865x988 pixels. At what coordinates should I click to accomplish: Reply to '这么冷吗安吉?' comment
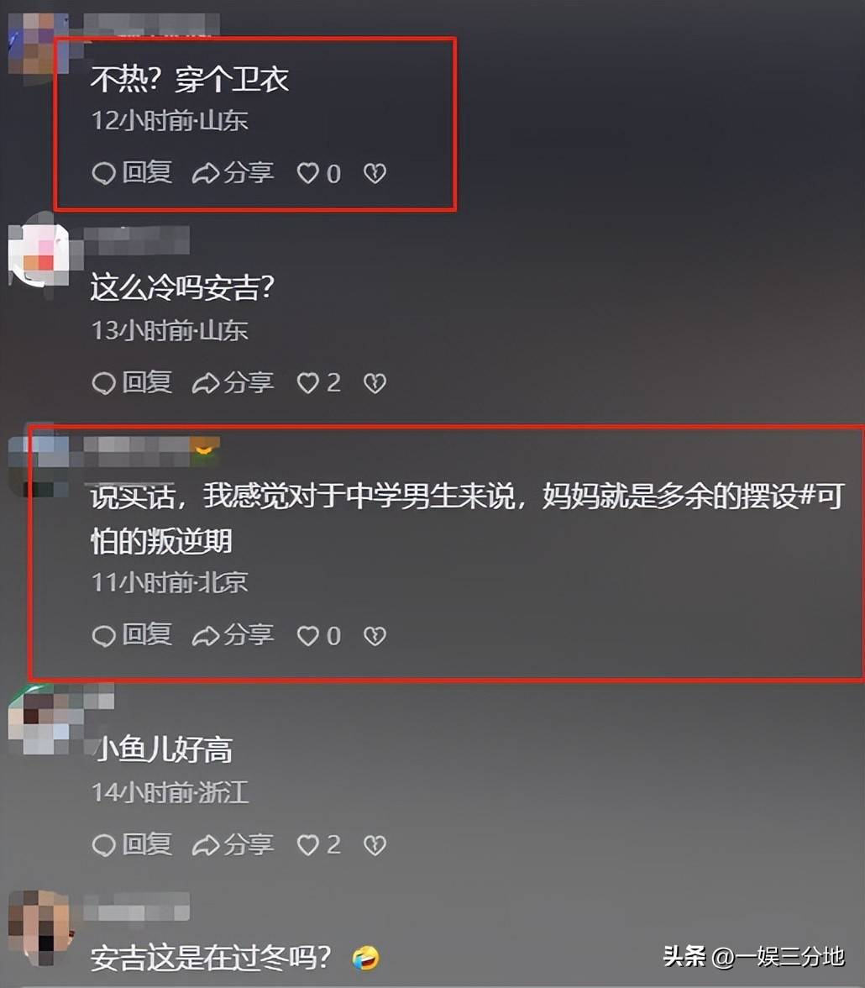coord(133,382)
